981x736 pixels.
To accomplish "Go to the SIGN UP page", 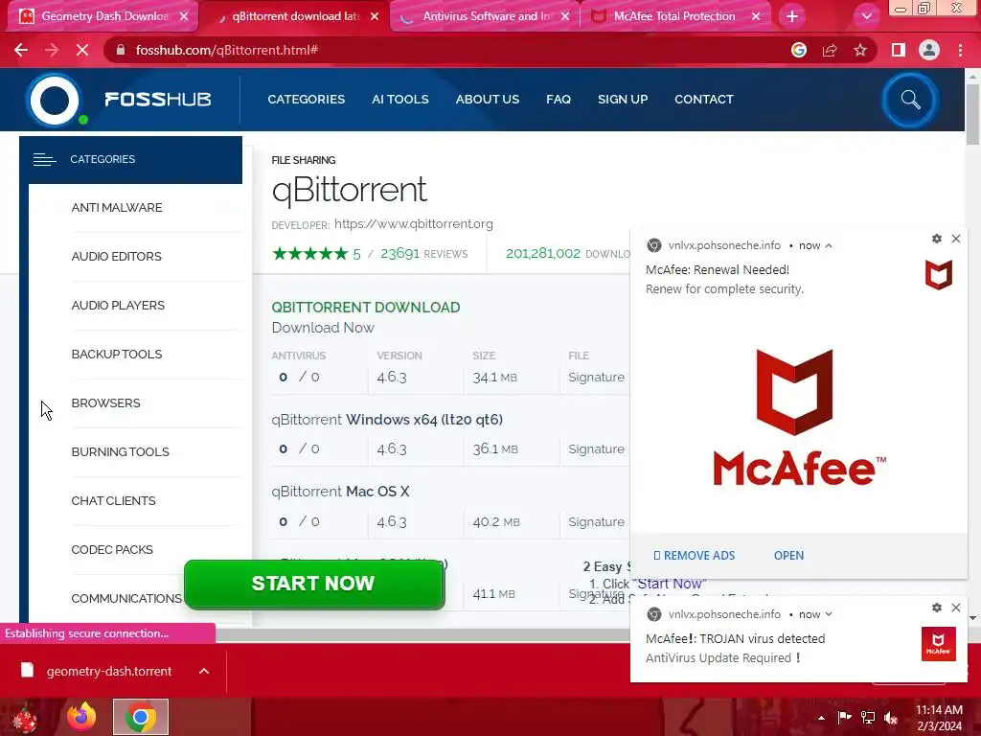I will click(x=623, y=100).
